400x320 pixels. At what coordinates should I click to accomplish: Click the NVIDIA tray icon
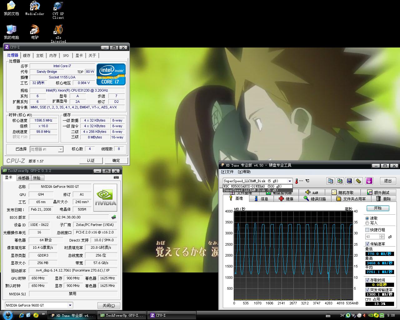(x=371, y=315)
